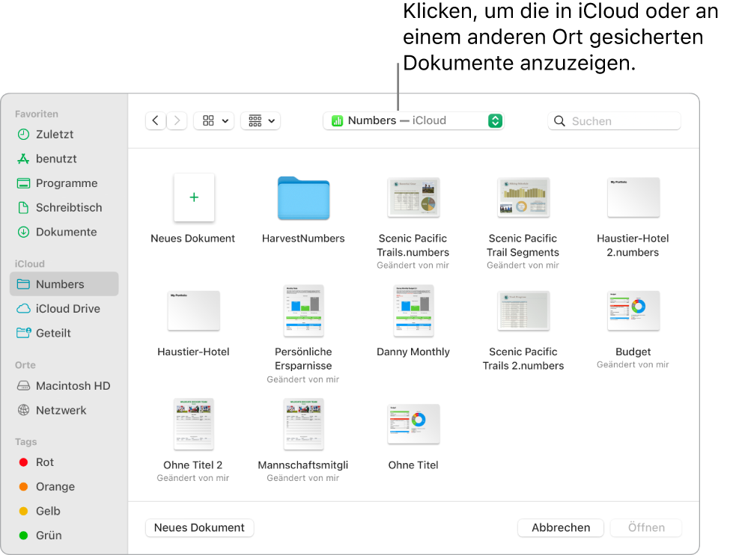Screen dimensions: 730x555
Task: Select Scenic Pacific Trails 2.numbers thumbnail
Action: click(523, 310)
